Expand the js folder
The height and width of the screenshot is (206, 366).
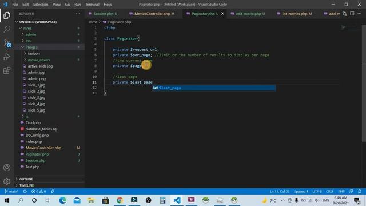pos(27,116)
